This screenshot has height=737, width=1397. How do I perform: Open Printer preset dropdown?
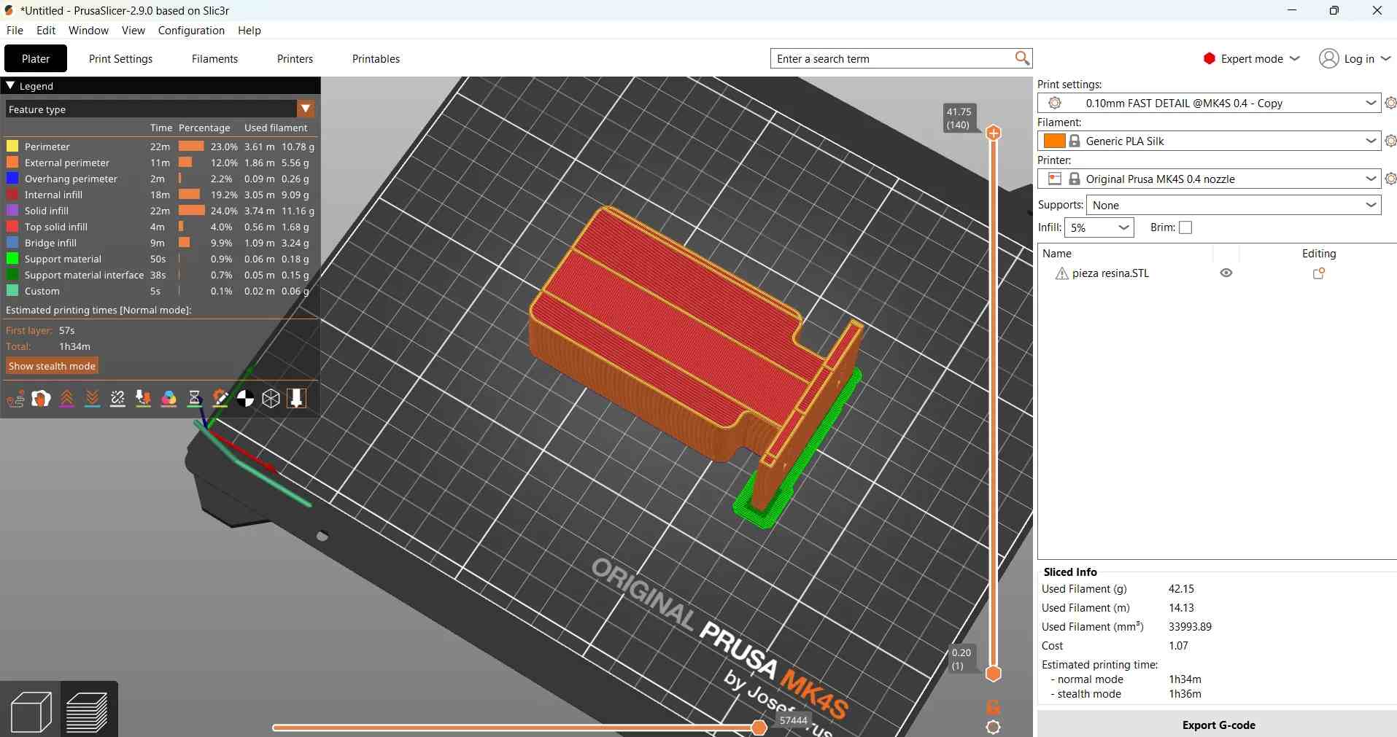pyautogui.click(x=1209, y=179)
